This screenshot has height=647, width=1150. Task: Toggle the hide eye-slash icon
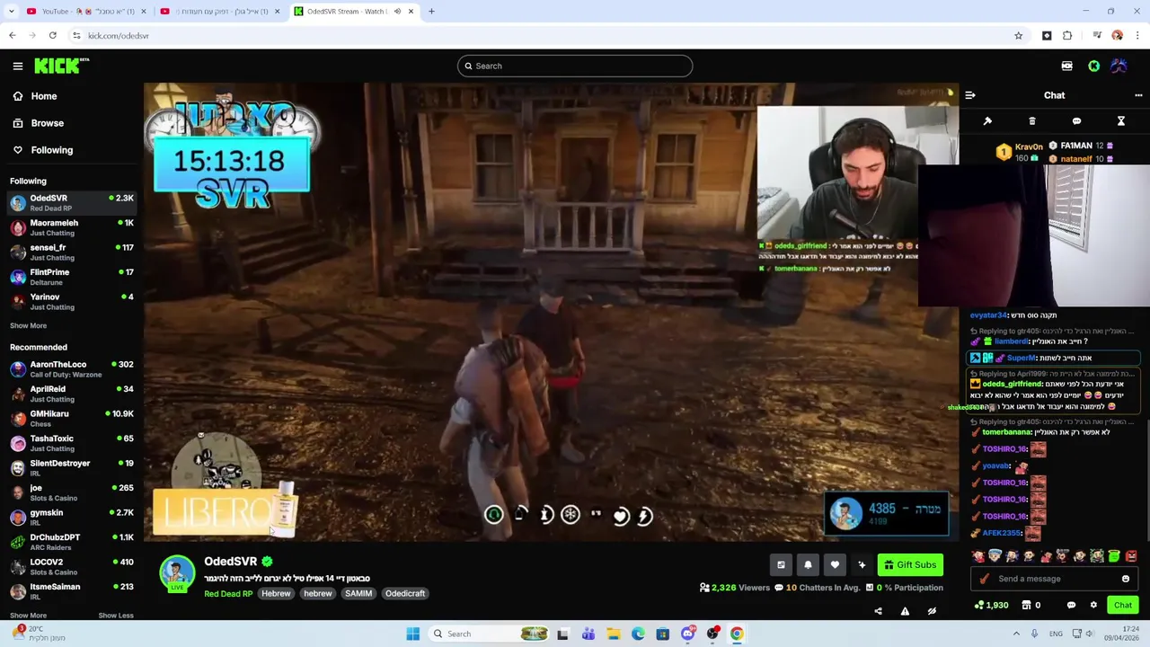click(x=932, y=611)
